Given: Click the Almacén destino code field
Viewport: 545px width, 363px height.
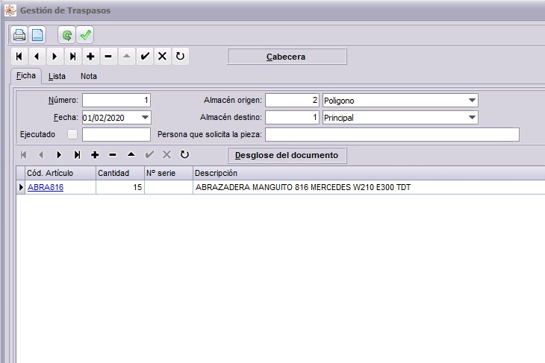Looking at the screenshot, I should 293,117.
